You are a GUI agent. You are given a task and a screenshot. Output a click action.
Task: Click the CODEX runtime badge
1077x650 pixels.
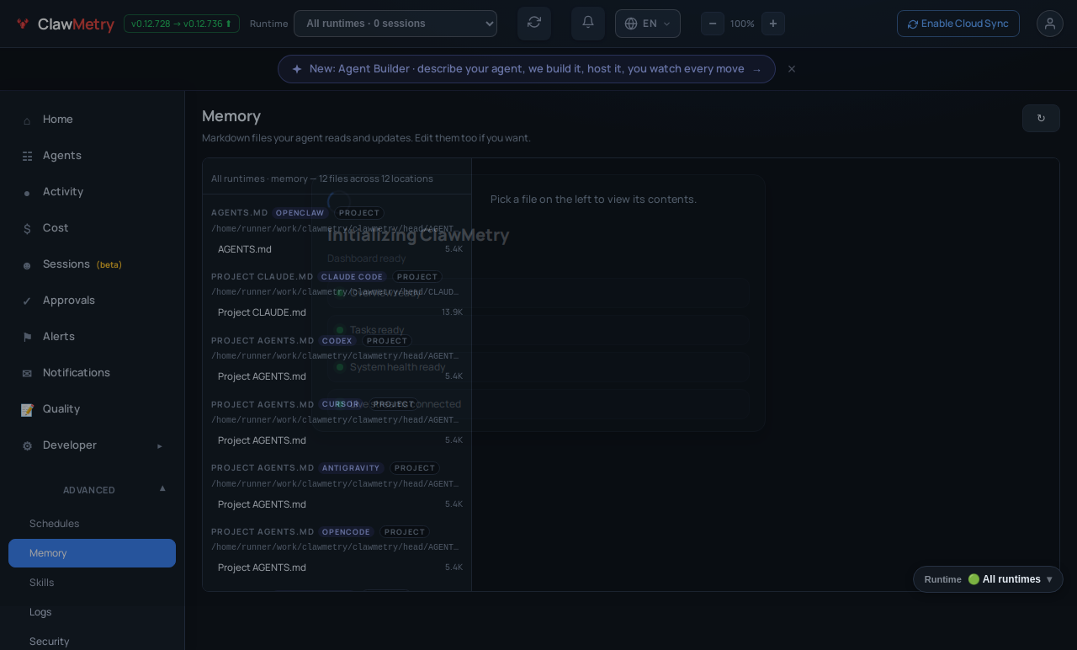[337, 341]
